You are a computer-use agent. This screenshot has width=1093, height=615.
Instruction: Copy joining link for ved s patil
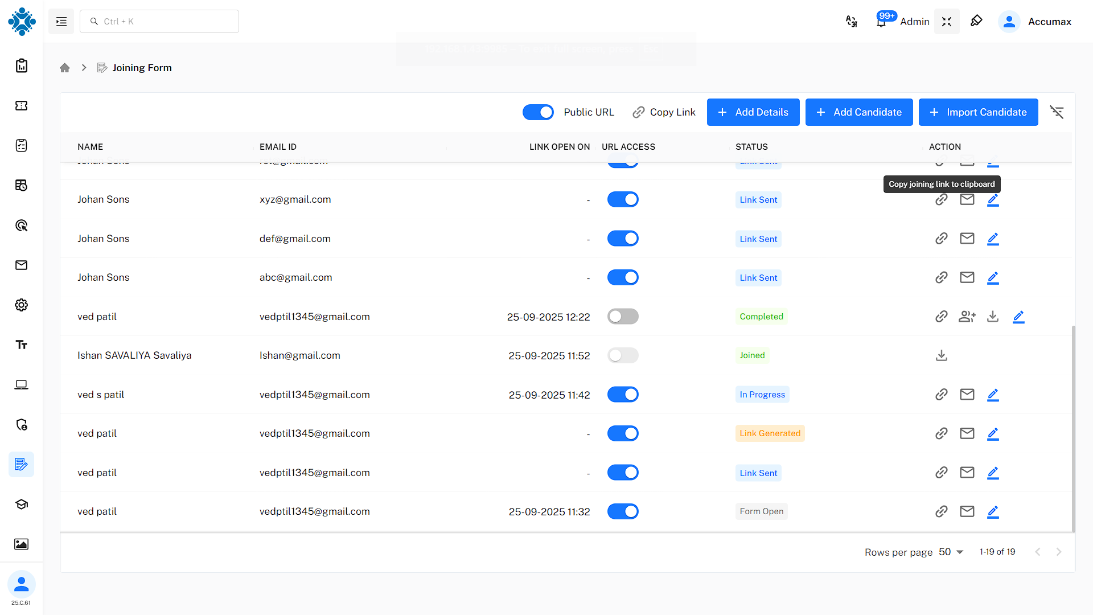point(941,394)
